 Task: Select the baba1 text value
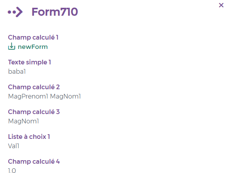click(x=17, y=71)
